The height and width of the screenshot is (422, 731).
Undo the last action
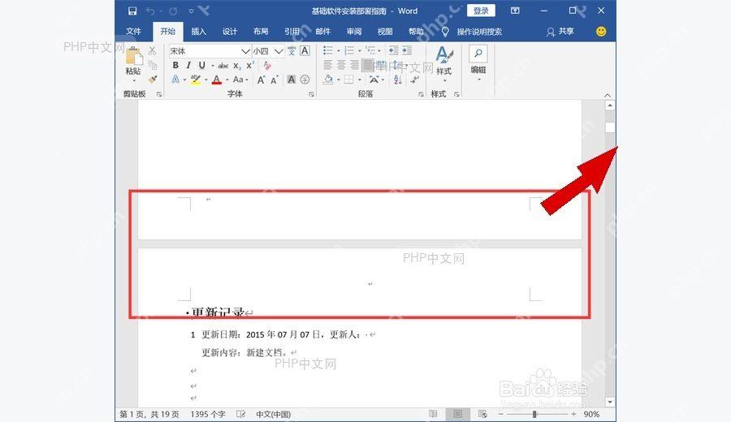[150, 11]
